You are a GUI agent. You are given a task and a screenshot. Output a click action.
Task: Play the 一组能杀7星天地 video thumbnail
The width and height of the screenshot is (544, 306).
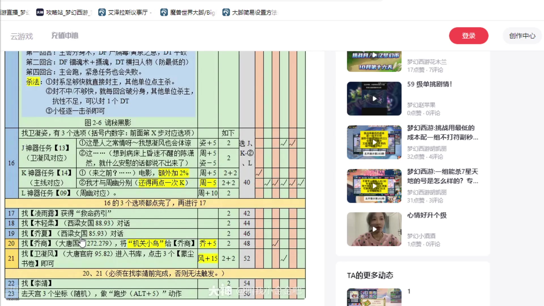(x=374, y=186)
